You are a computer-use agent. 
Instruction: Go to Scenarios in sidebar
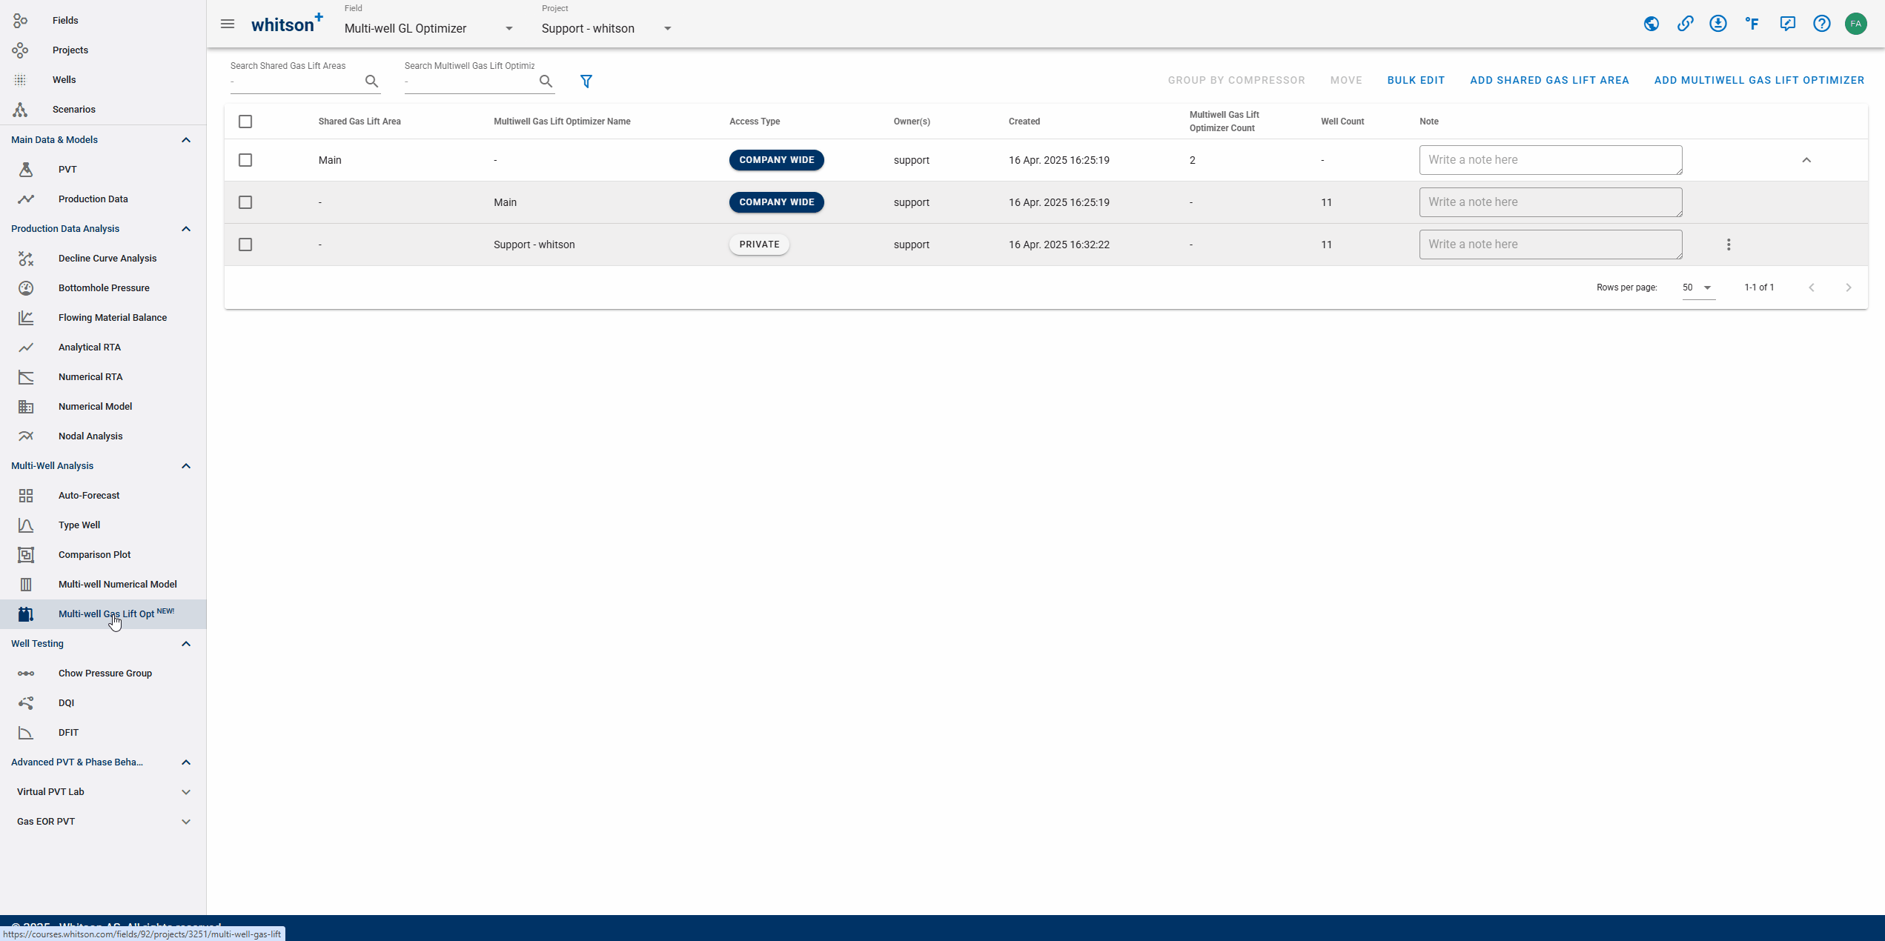[x=103, y=110]
